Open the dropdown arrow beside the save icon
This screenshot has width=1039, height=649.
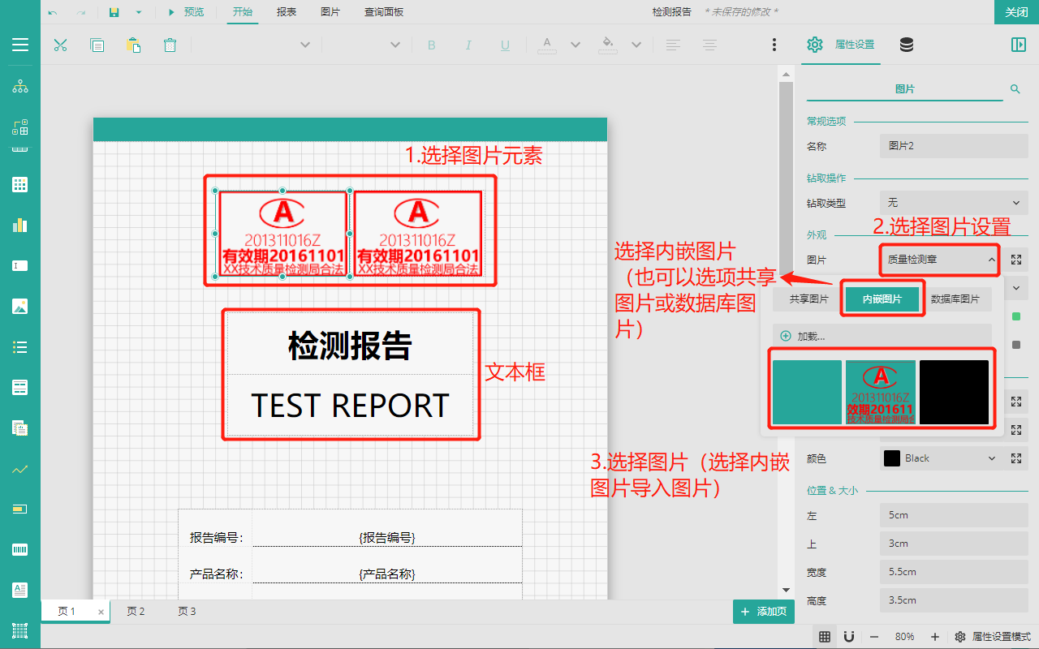139,12
